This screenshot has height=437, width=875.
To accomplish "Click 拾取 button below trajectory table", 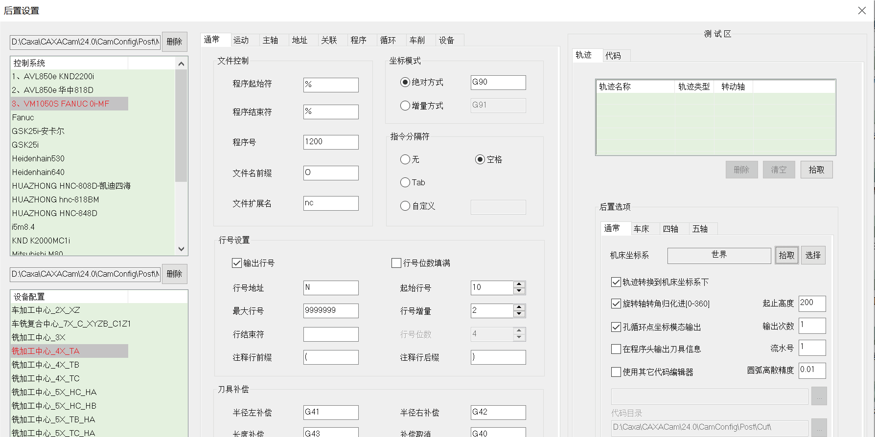I will click(x=817, y=170).
